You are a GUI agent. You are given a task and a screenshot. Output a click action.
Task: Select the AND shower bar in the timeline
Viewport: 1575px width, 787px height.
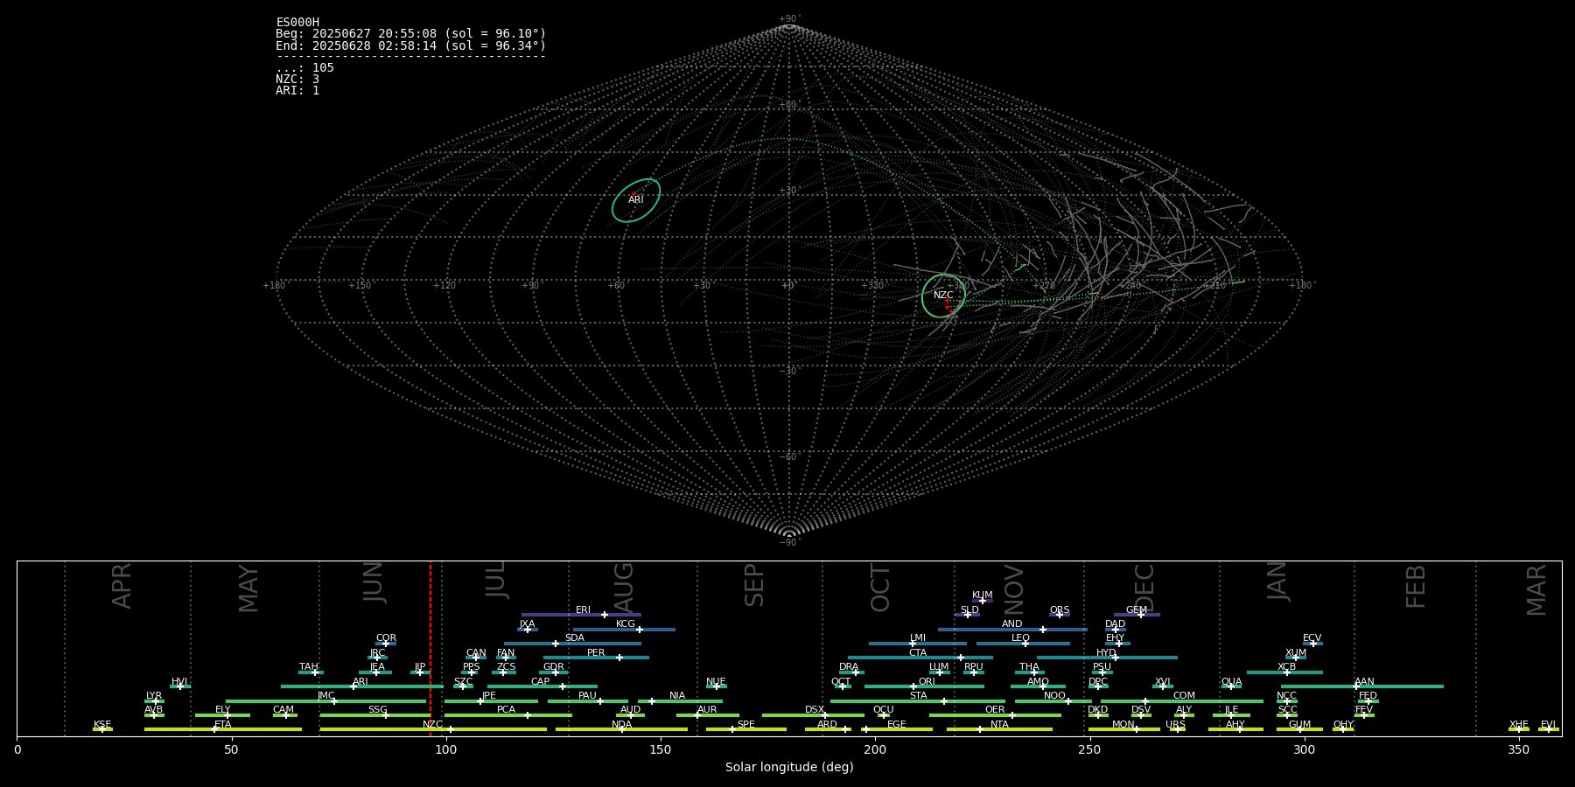pyautogui.click(x=1012, y=629)
